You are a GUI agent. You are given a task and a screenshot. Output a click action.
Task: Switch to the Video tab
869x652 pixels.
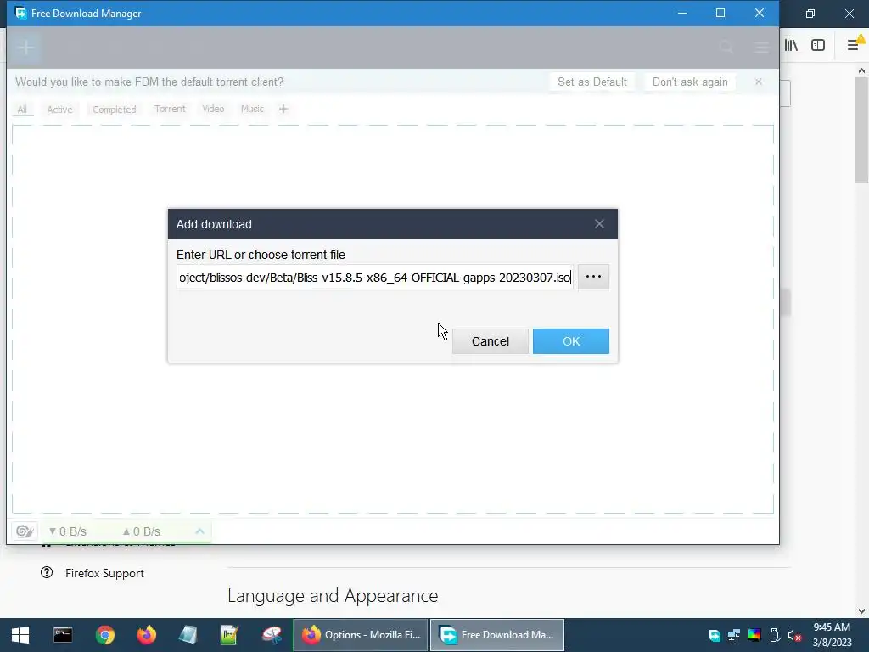click(x=213, y=109)
